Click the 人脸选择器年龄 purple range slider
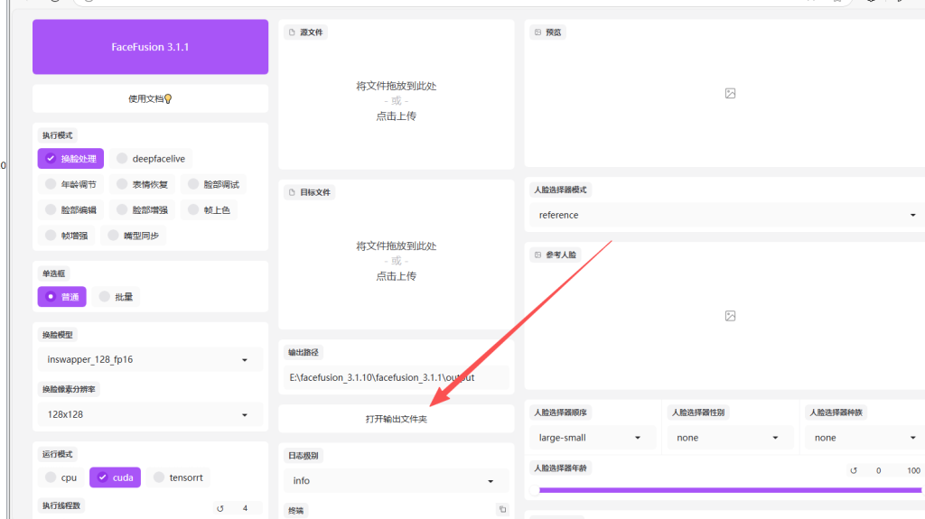The width and height of the screenshot is (925, 519). (723, 490)
